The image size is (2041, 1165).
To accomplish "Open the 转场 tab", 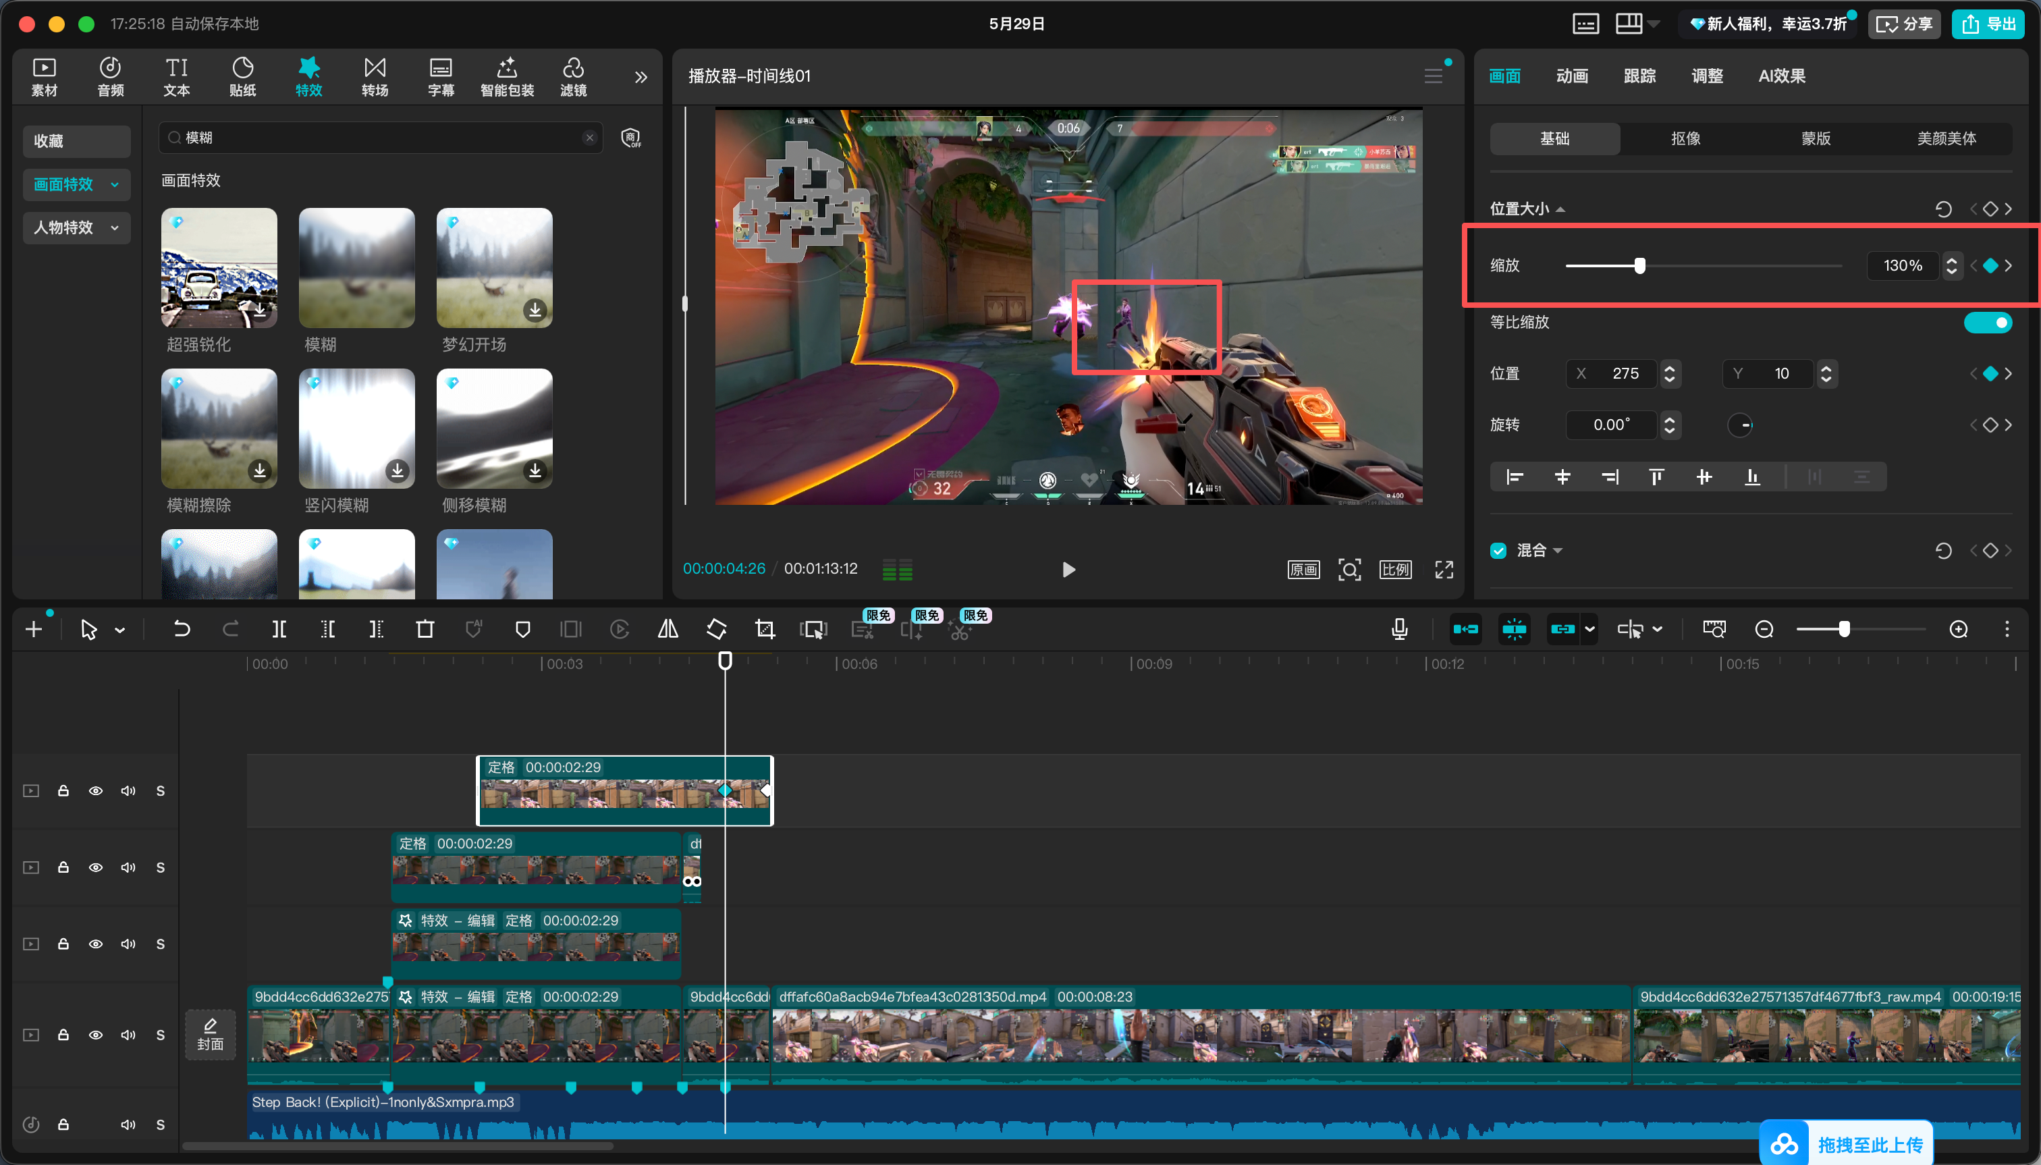I will click(x=375, y=78).
